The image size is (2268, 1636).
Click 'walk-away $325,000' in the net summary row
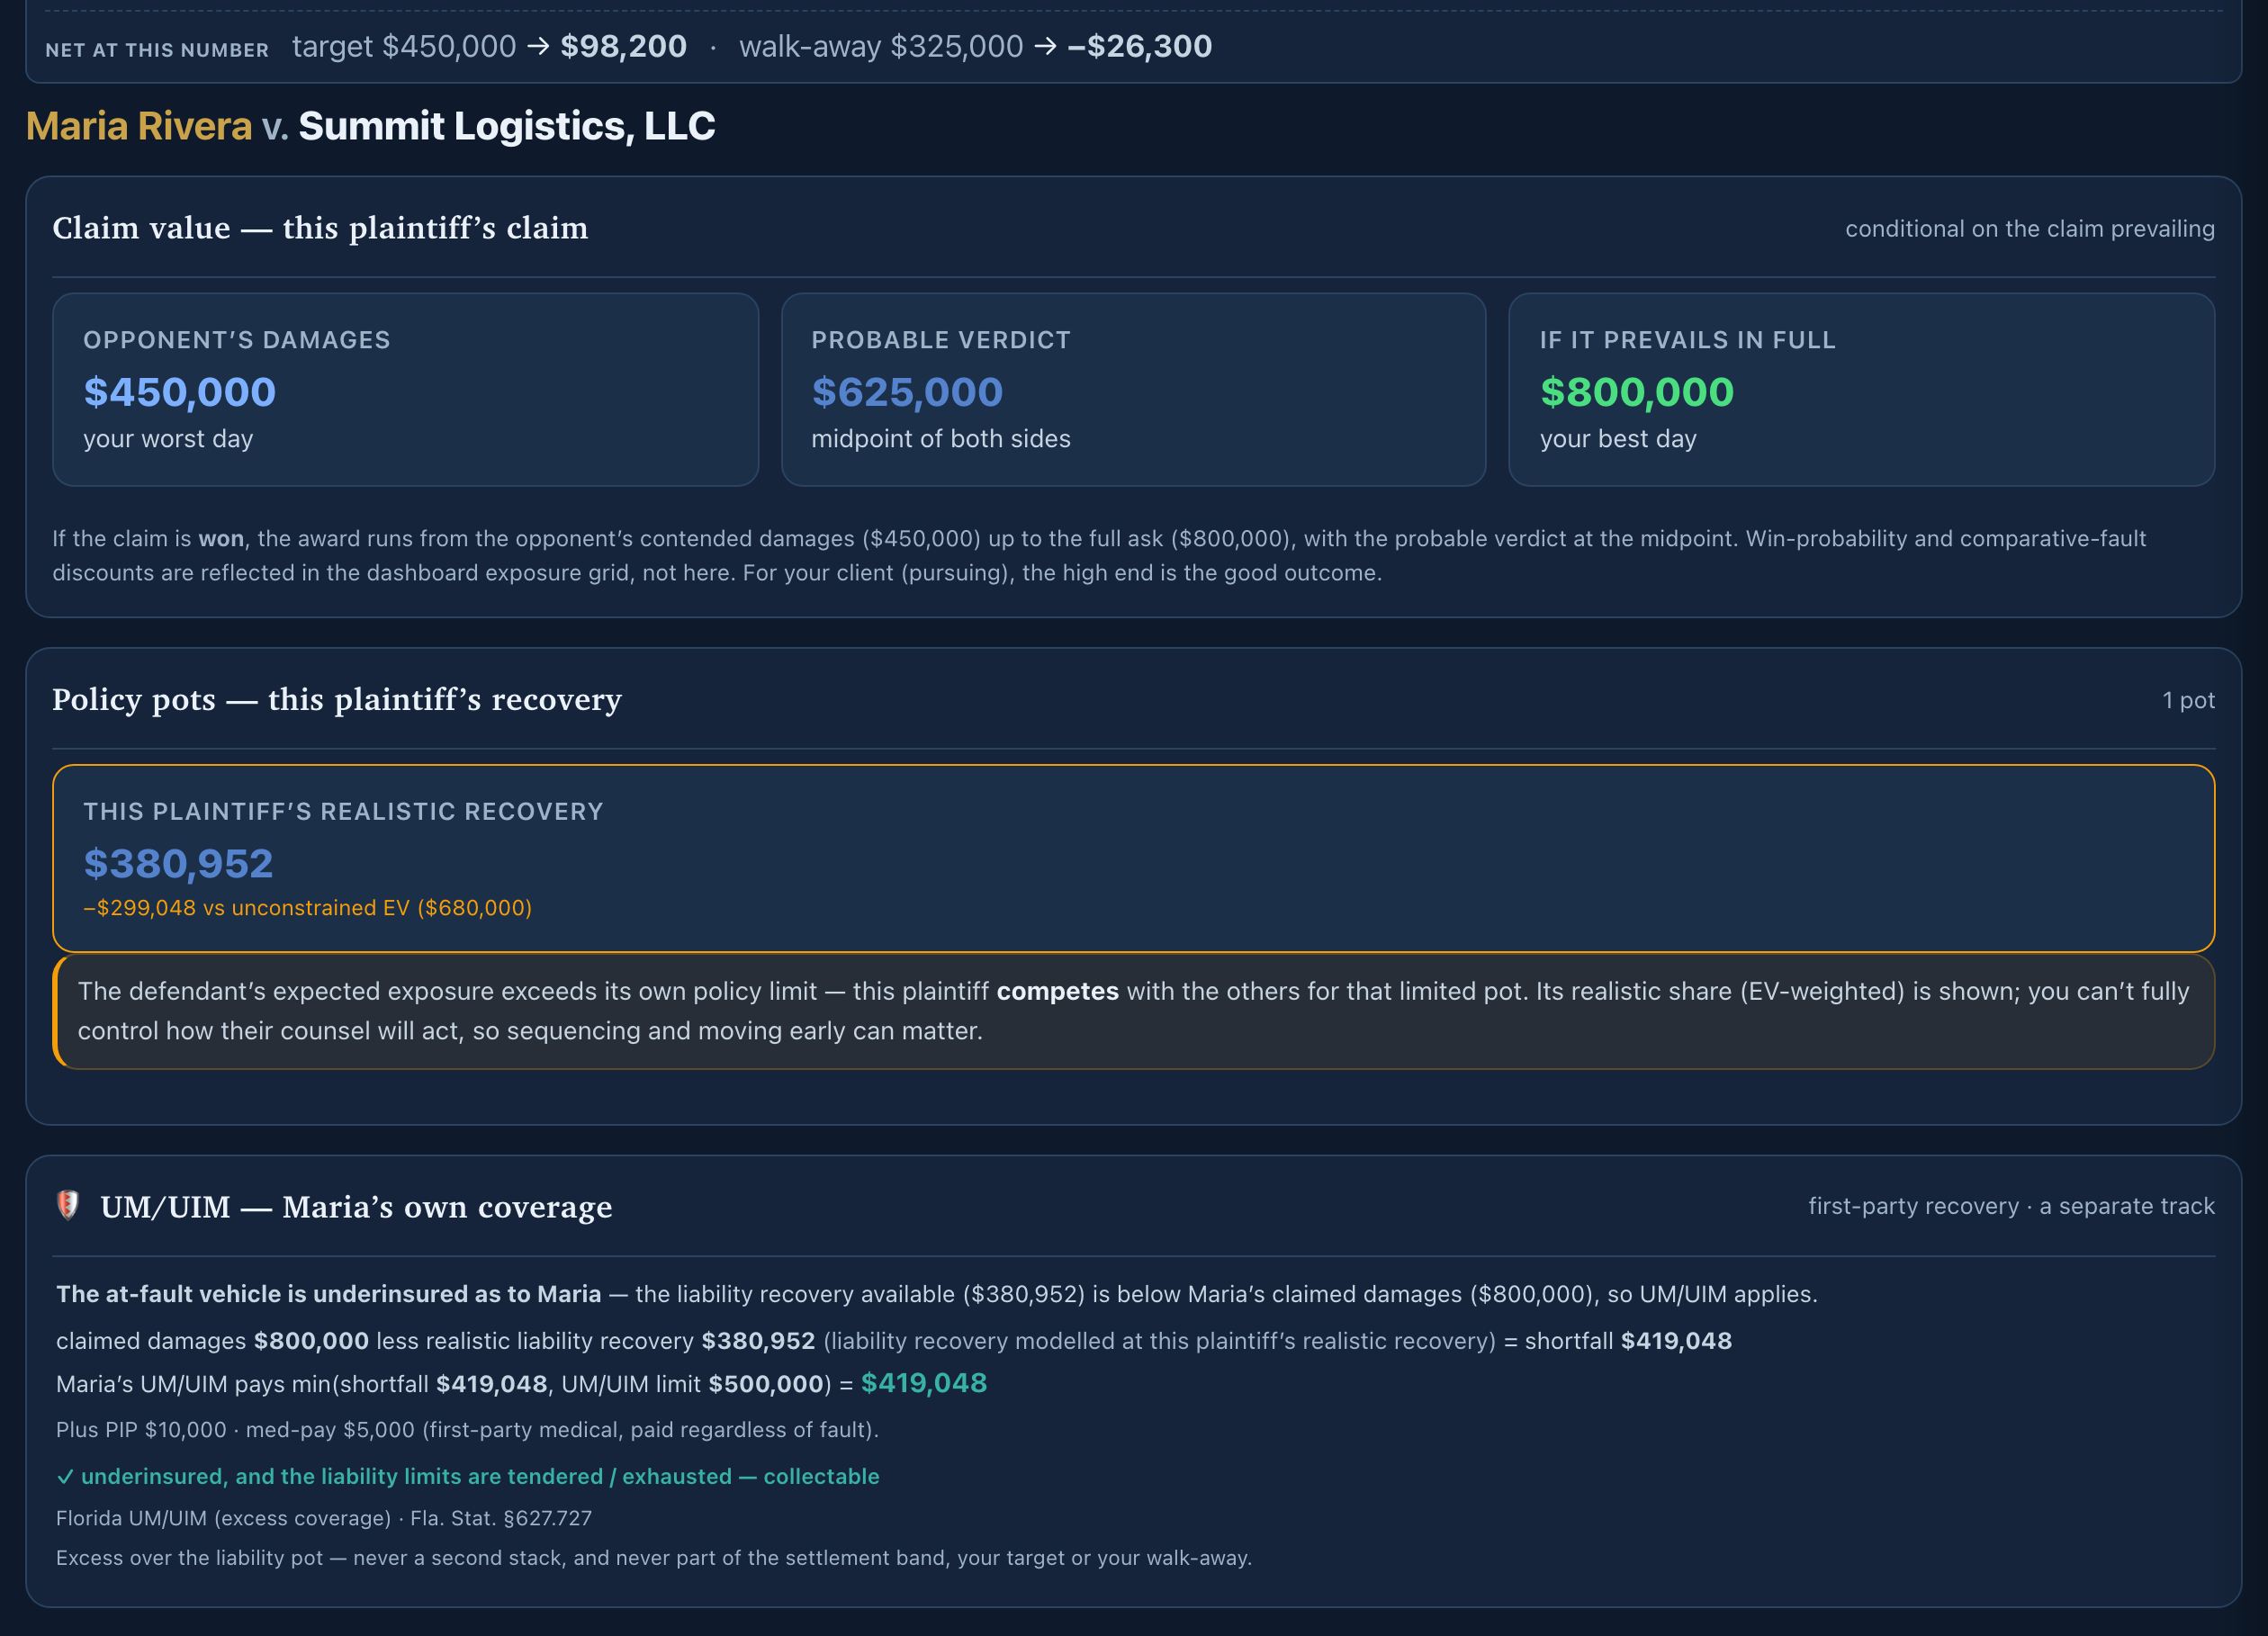pyautogui.click(x=881, y=46)
